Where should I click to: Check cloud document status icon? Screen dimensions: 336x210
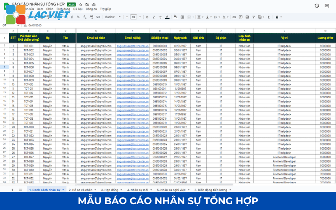click(94, 5)
